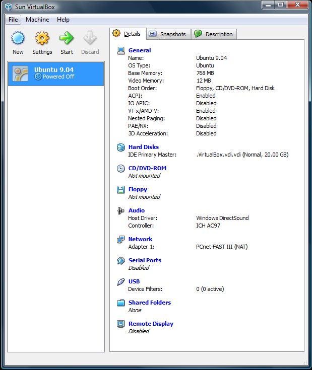The image size is (312, 370).
Task: Click the '768 MB' base memory value
Action: [205, 73]
